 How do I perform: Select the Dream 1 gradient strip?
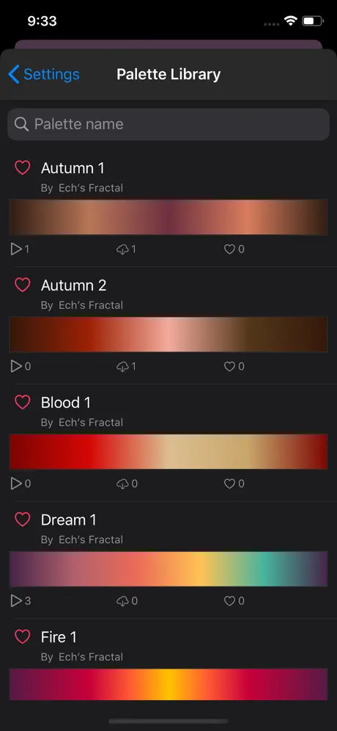point(168,569)
